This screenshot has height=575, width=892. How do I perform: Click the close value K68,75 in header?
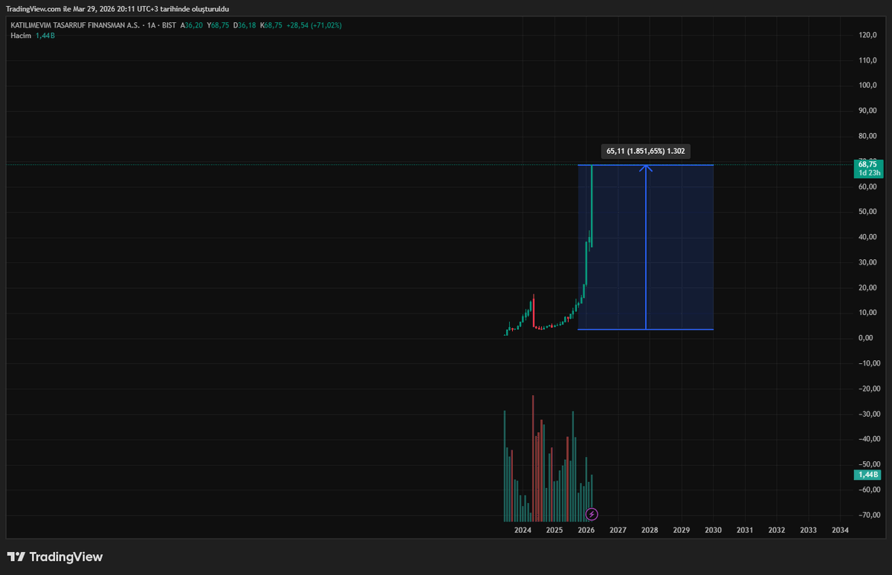(271, 25)
